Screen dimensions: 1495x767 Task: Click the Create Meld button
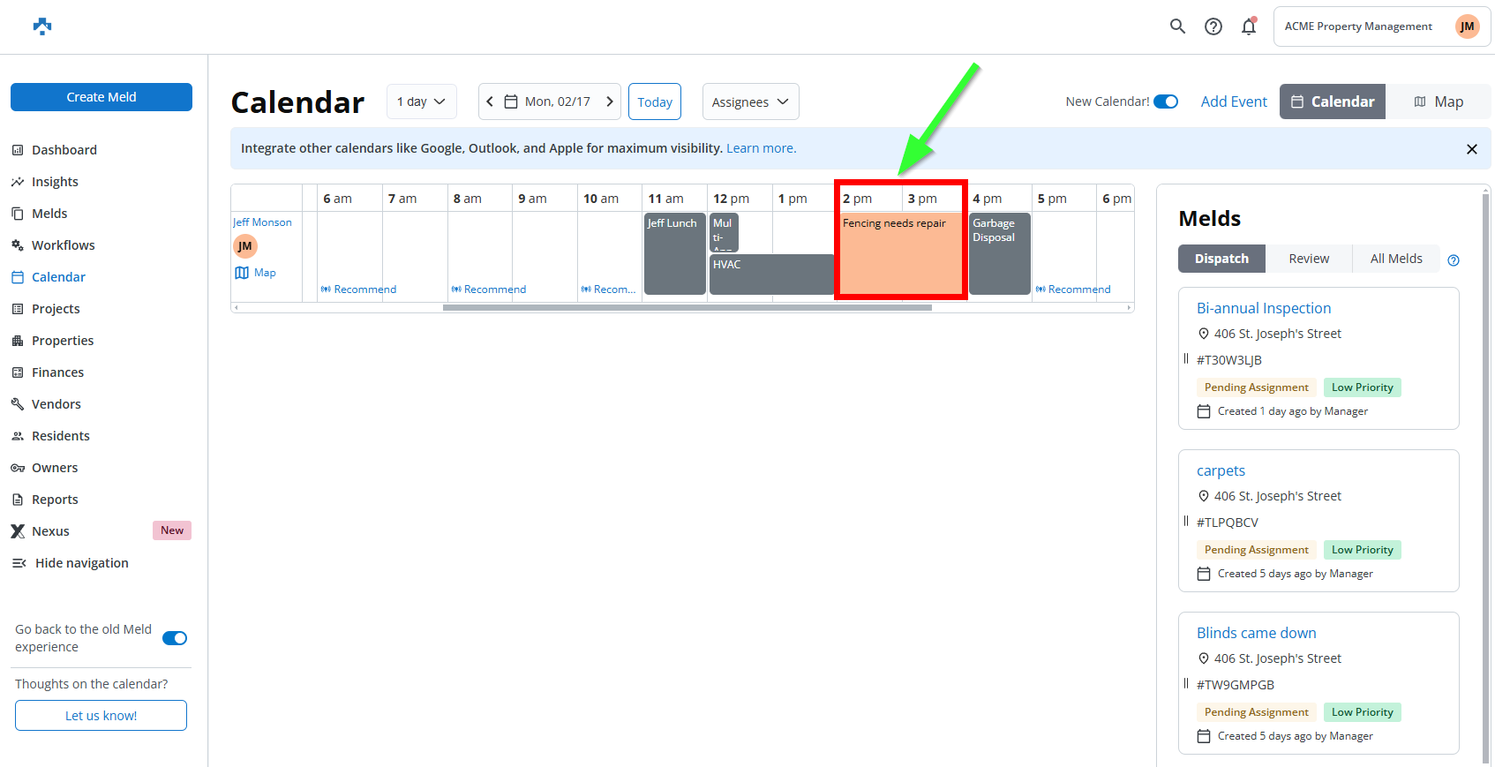pyautogui.click(x=101, y=97)
